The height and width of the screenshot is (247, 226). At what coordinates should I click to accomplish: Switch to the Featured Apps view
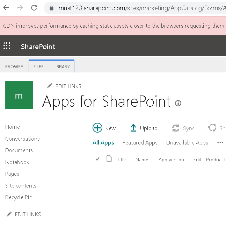click(x=140, y=142)
